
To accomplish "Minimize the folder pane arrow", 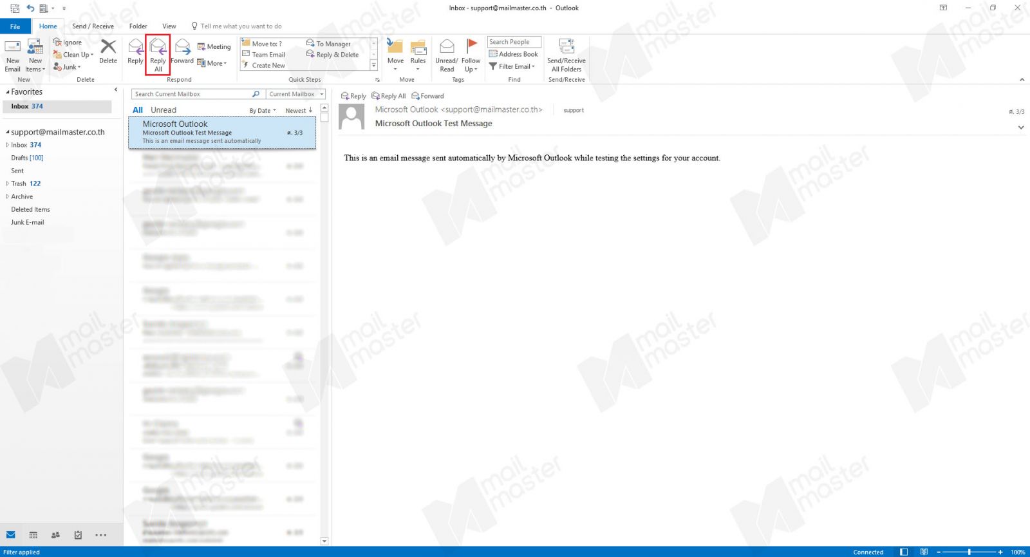I will [116, 90].
